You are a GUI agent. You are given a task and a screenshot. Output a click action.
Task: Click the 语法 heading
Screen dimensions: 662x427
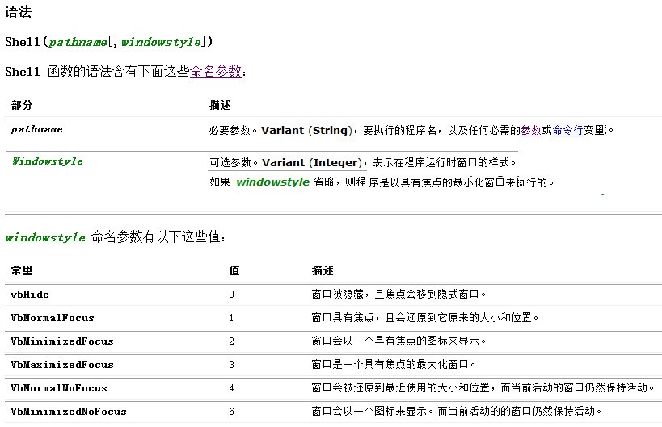[18, 13]
